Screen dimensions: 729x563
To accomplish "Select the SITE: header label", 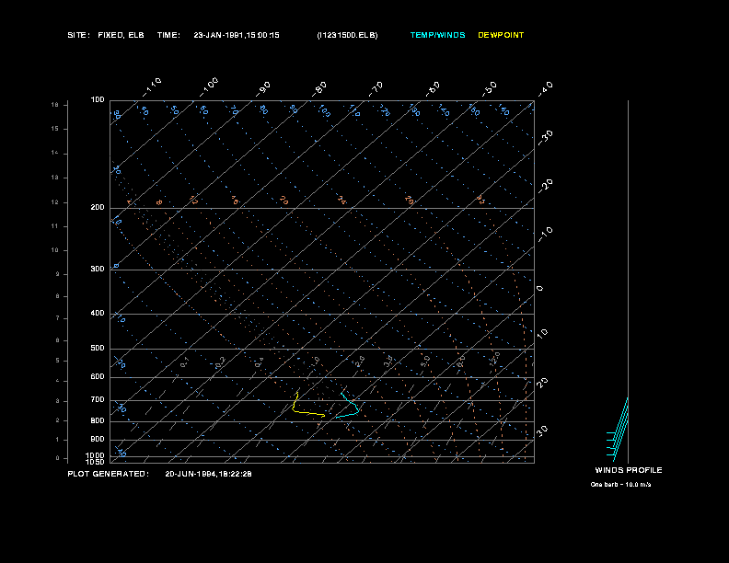I will [78, 35].
